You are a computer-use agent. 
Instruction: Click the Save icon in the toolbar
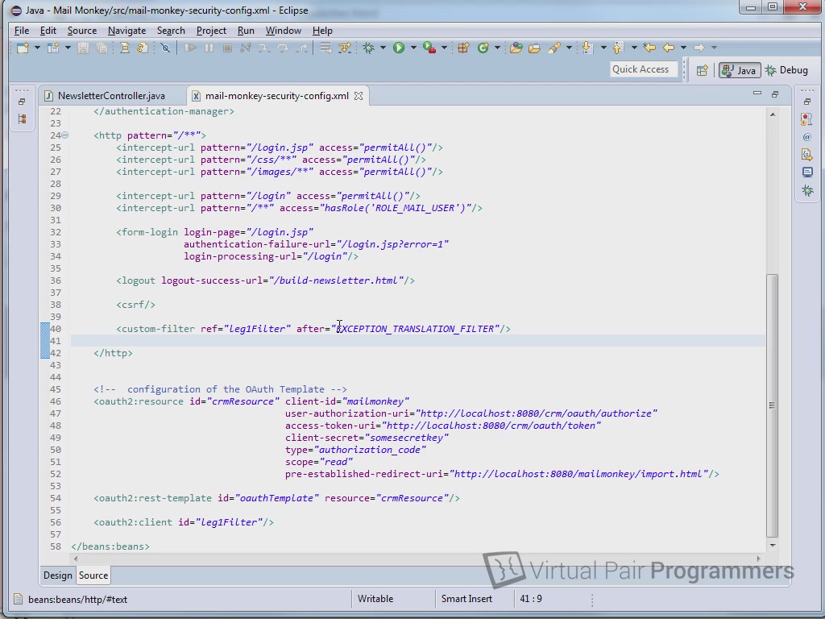[x=83, y=48]
